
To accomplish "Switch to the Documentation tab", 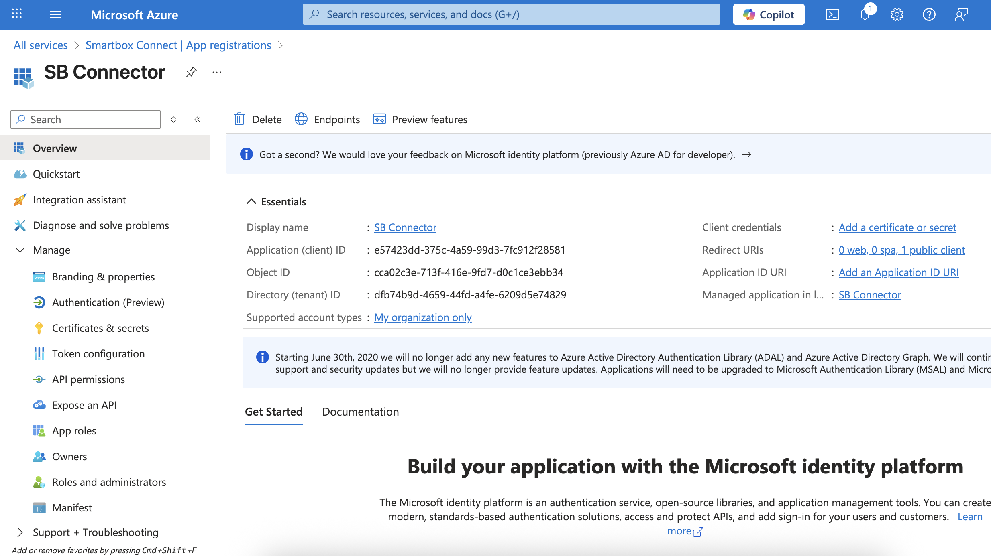I will pos(360,412).
